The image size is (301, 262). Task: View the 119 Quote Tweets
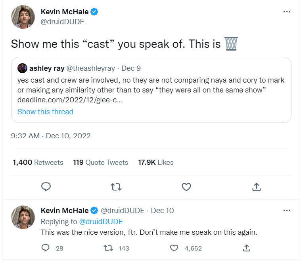tap(100, 162)
